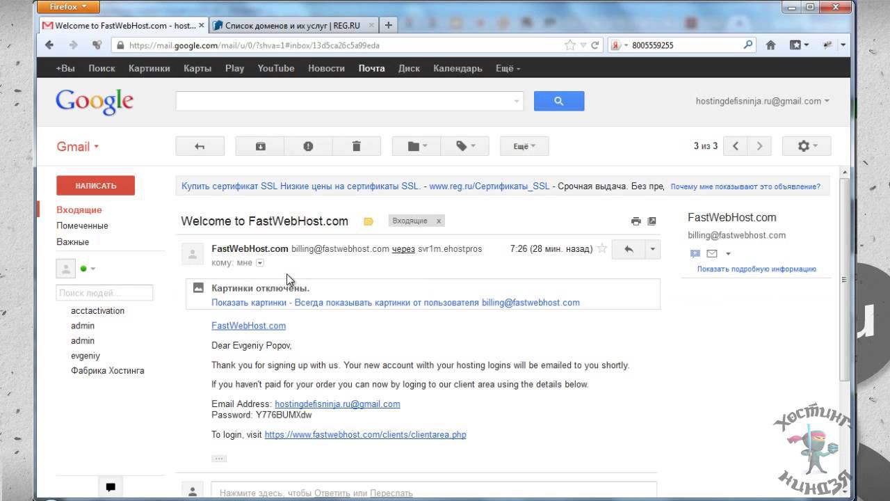The image size is (890, 501).
Task: Open Ещё menu in Google bar
Action: click(x=508, y=68)
